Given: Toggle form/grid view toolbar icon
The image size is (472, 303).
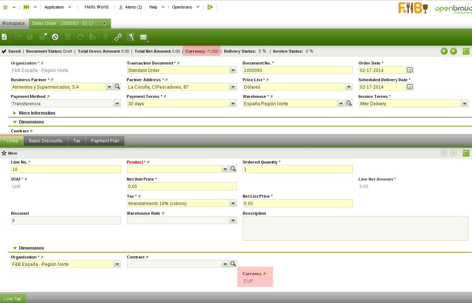Looking at the screenshot, I should tap(143, 37).
